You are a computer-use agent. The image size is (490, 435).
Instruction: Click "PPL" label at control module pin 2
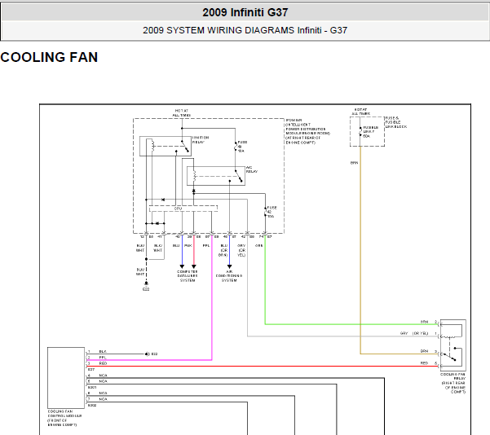pyautogui.click(x=103, y=358)
